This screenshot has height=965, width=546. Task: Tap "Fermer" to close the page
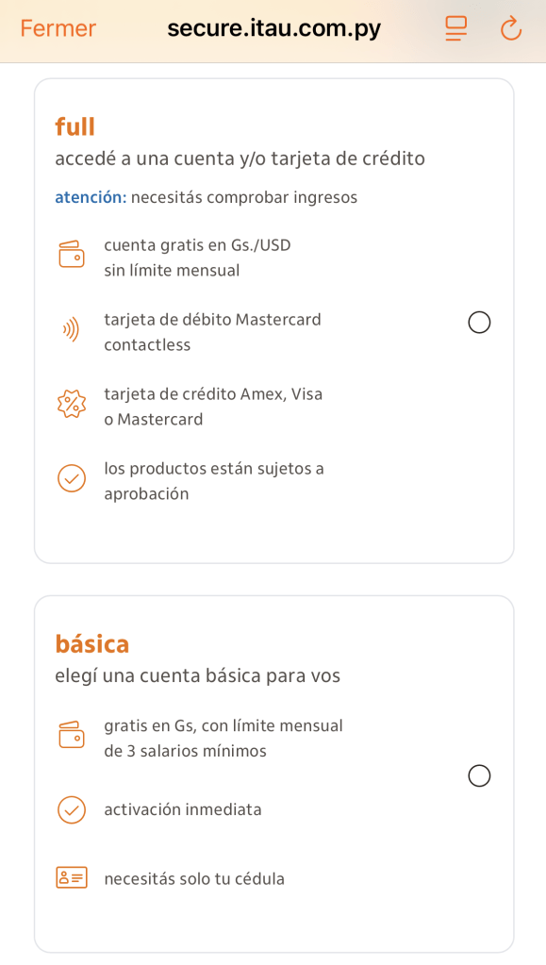57,28
